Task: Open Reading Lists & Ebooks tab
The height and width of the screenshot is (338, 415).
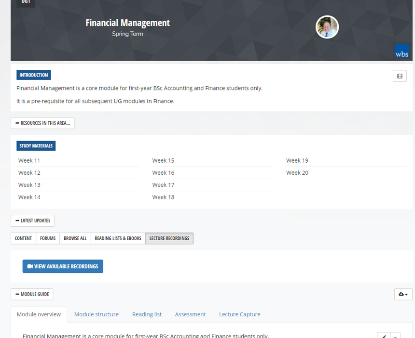Action: 118,238
